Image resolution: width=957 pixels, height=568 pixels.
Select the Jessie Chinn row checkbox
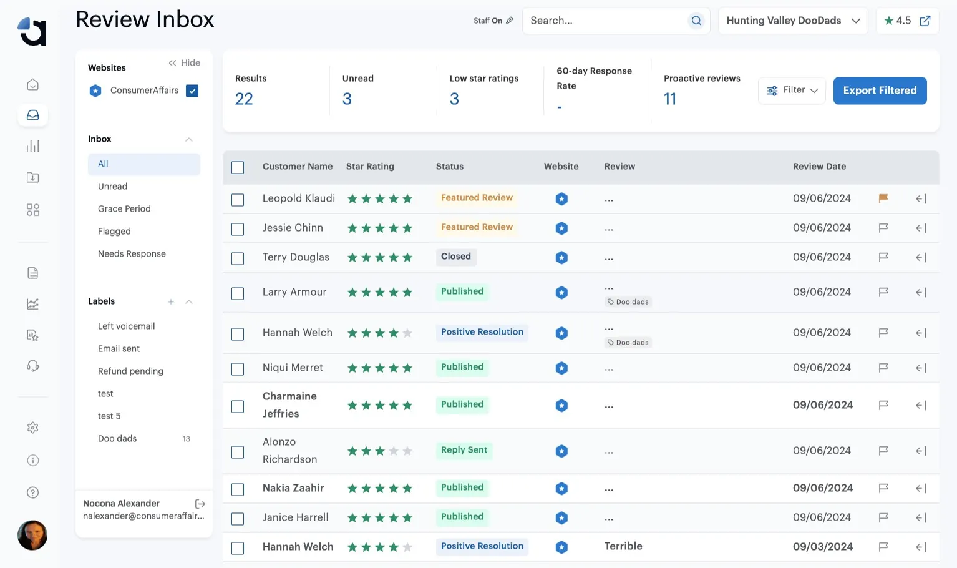pos(238,229)
